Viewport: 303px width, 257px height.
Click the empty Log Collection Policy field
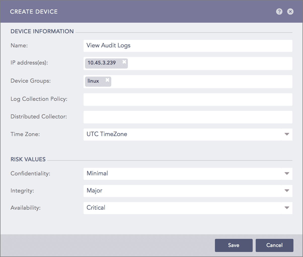coord(188,99)
